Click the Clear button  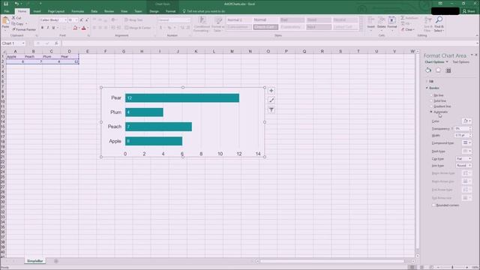[408, 29]
